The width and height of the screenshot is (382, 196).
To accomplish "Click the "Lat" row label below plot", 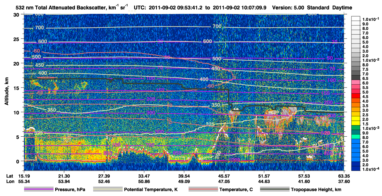I will [x=10, y=176].
